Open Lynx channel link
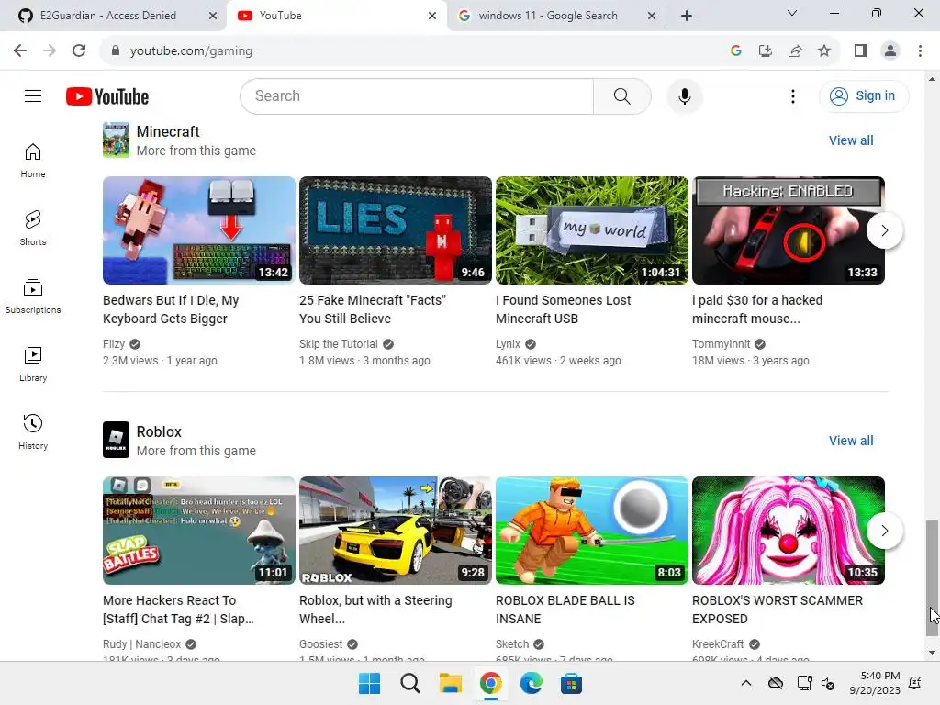The width and height of the screenshot is (940, 705). (508, 344)
